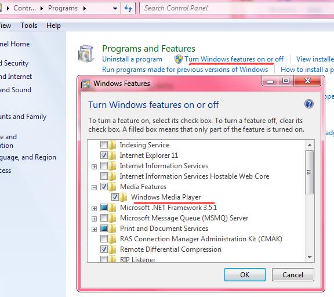The image size is (334, 297).
Task: Uncheck the Media Features checkbox
Action: click(x=104, y=187)
